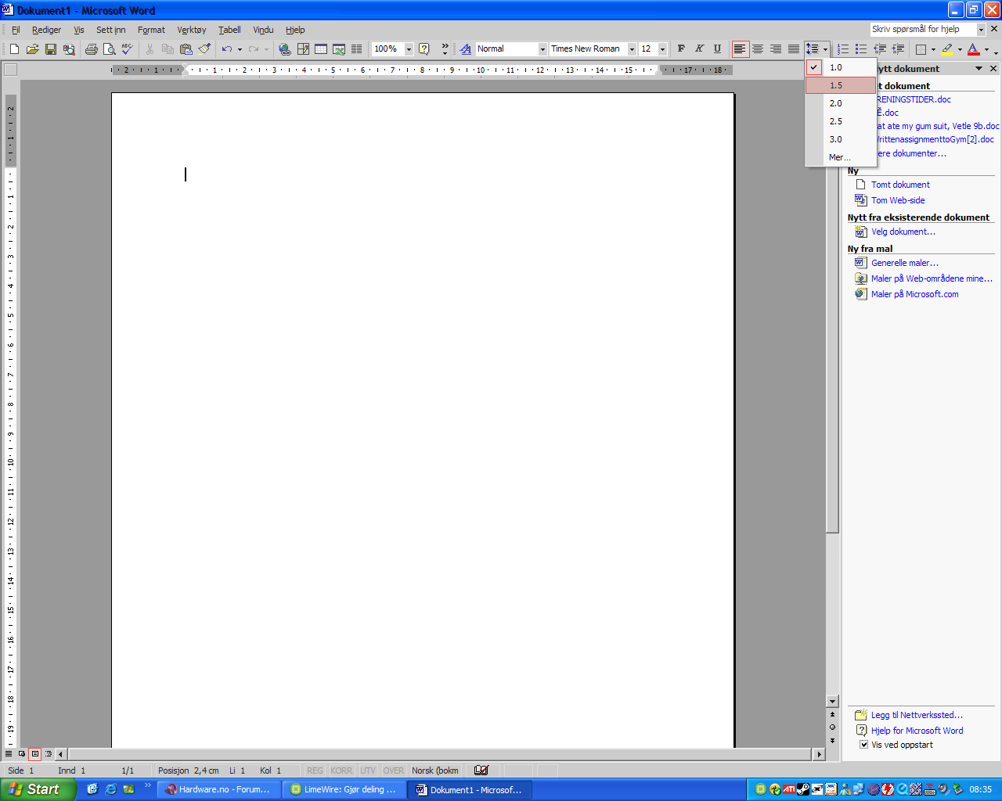This screenshot has width=1002, height=801.
Task: Click the vertical scrollbar down arrow
Action: pyautogui.click(x=832, y=702)
